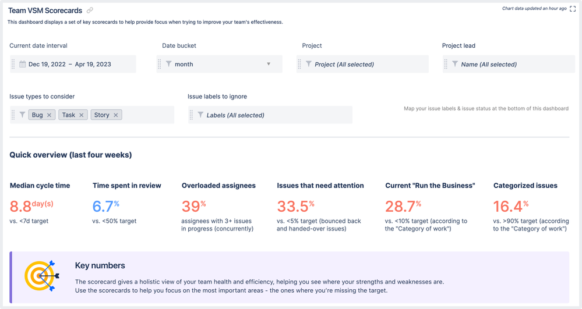This screenshot has width=582, height=309.
Task: Click the funnel icon beside the Bug tag
Action: [22, 115]
